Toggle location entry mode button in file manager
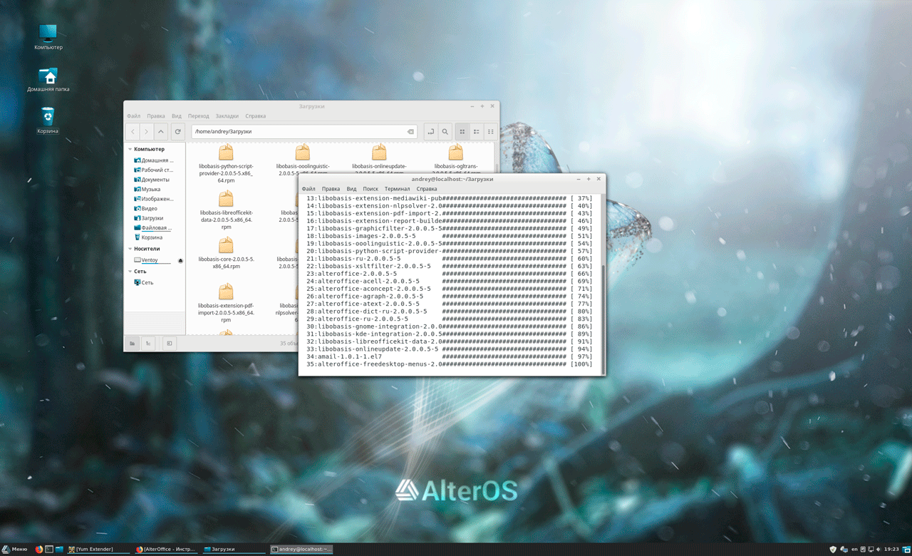 [430, 132]
